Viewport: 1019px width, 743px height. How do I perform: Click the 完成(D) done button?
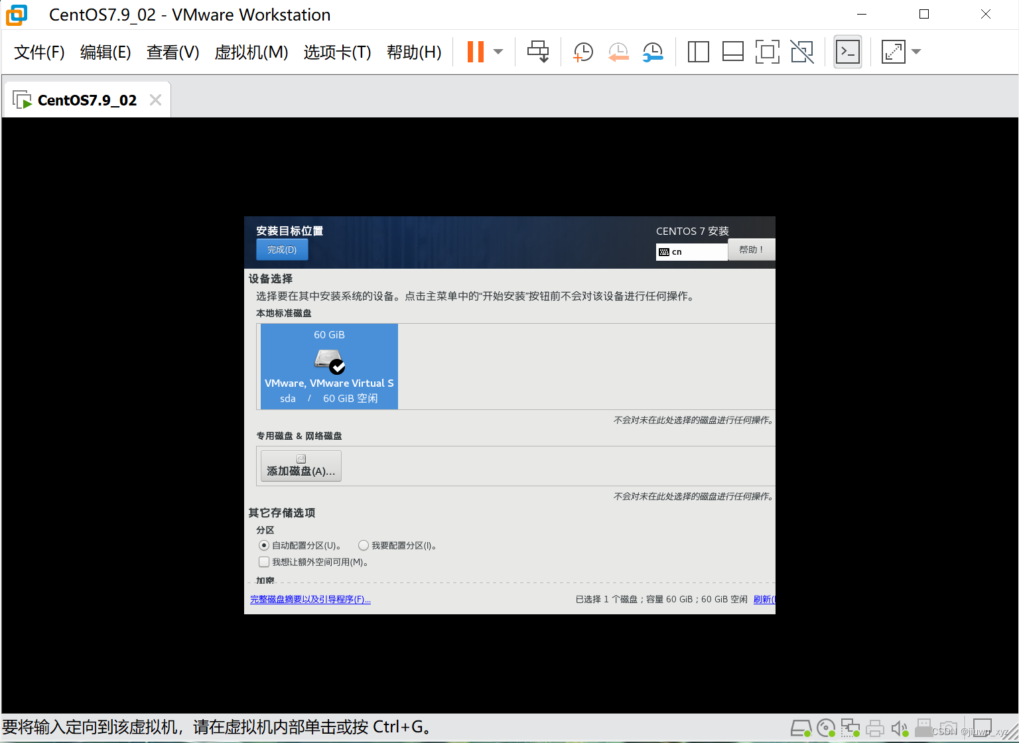[x=282, y=249]
